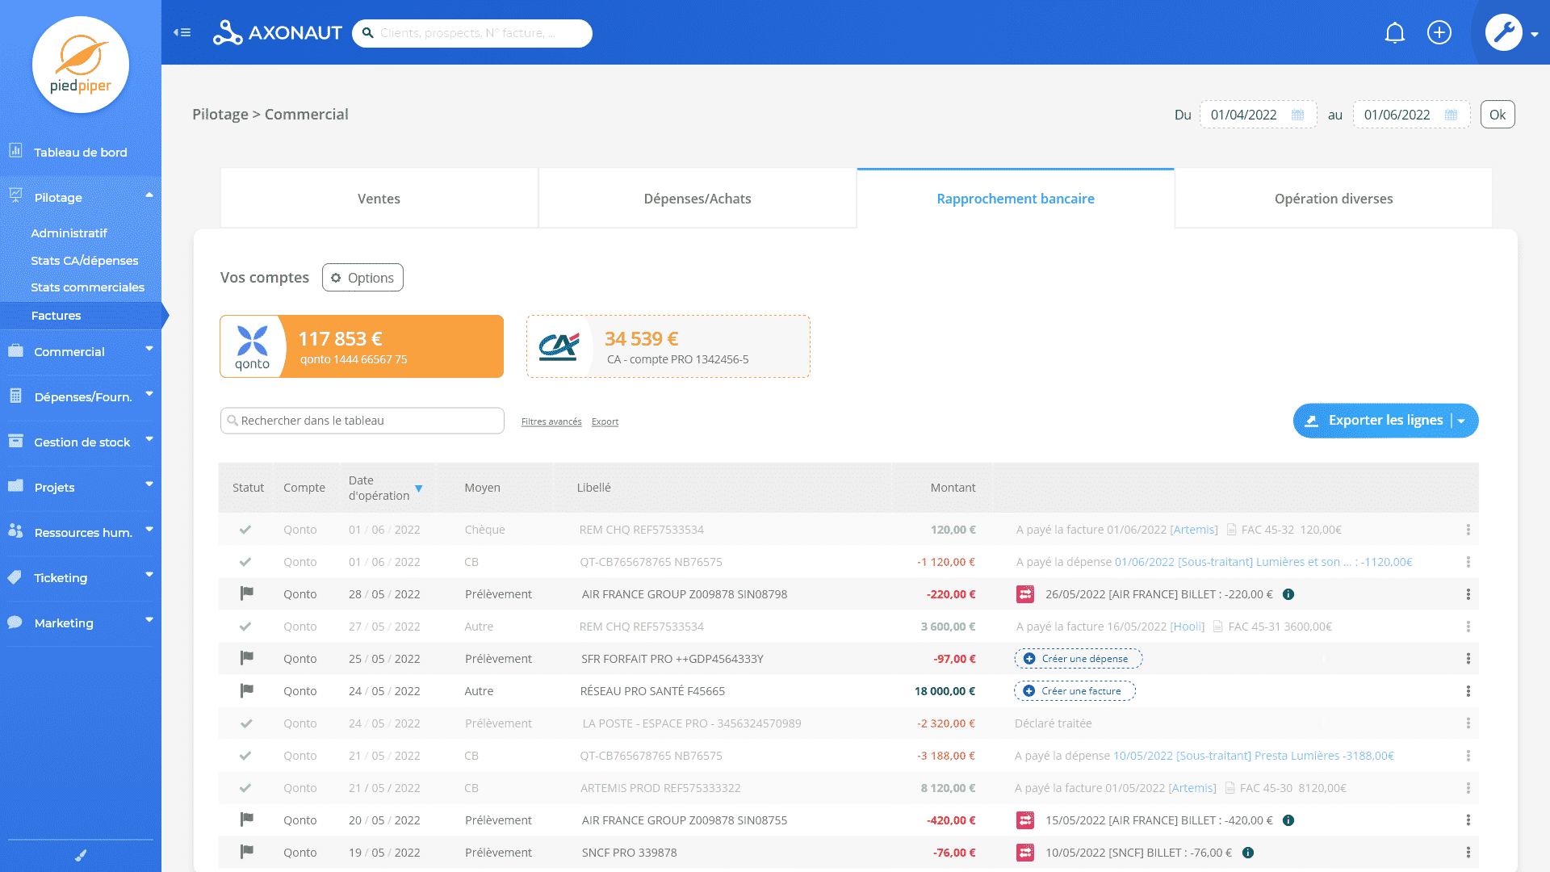Collapse the sidebar with the menu toggle icon
Viewport: 1550px width, 872px height.
coord(182,33)
